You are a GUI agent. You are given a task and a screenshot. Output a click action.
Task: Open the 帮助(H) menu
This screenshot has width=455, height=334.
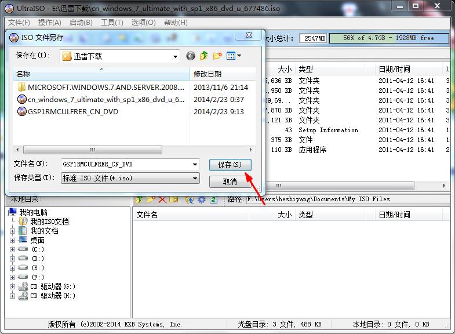click(176, 23)
